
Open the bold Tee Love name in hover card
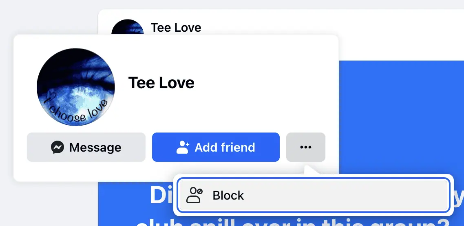pos(161,83)
